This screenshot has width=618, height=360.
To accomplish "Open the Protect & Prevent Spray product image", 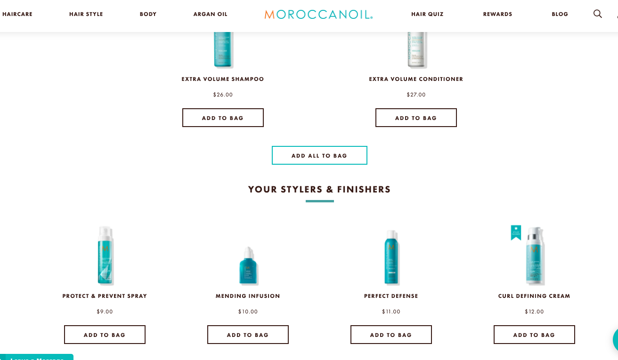I will point(105,256).
